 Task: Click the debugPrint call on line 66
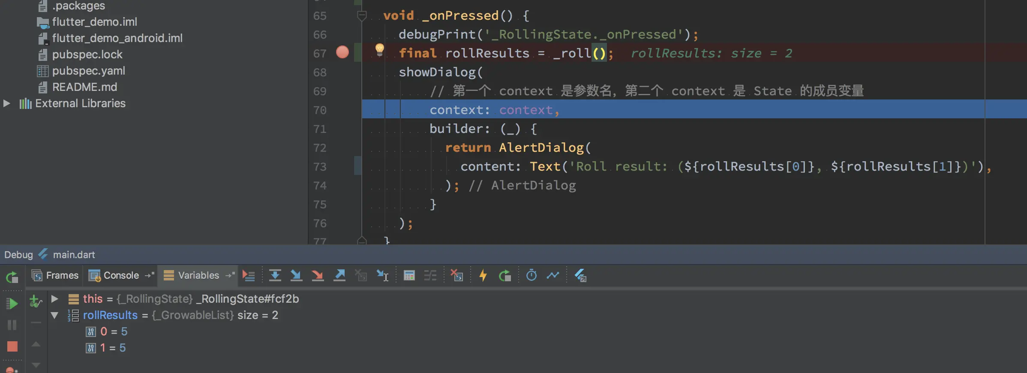549,34
